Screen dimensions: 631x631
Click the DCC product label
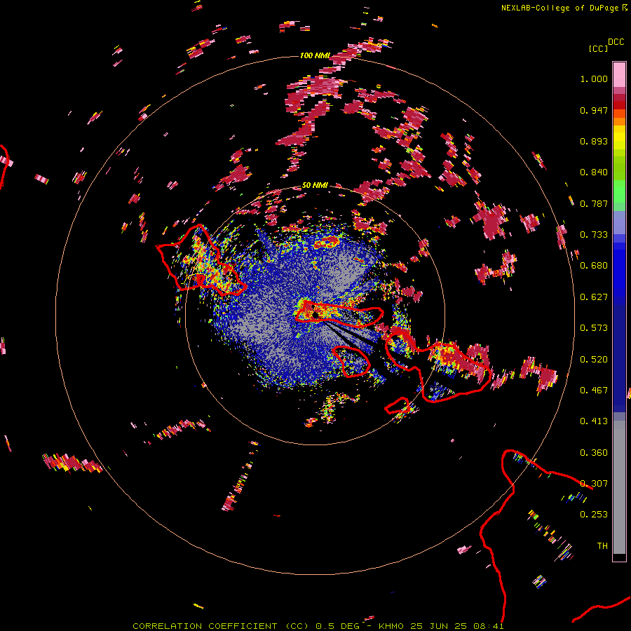[x=616, y=42]
